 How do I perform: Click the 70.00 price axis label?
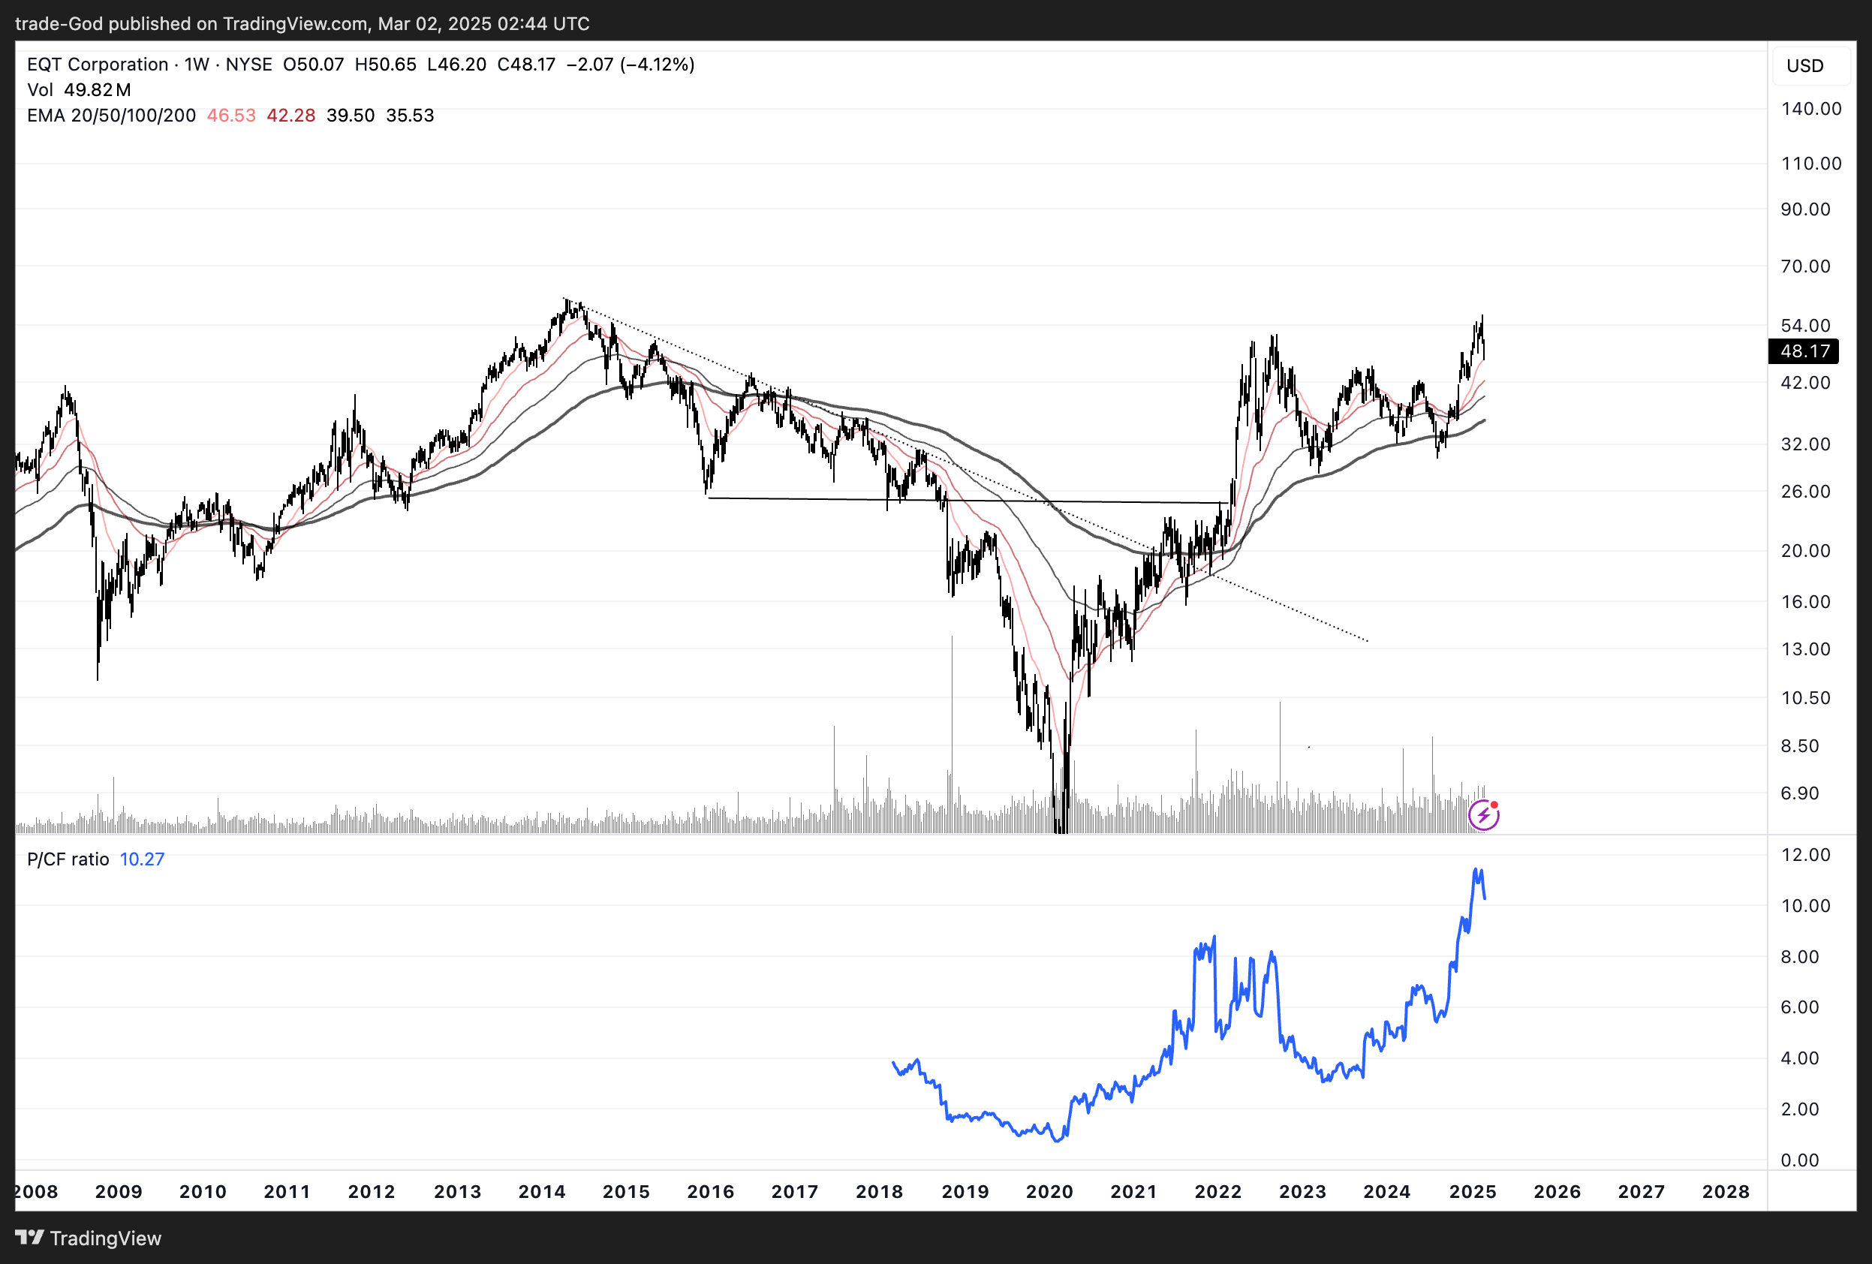tap(1805, 266)
